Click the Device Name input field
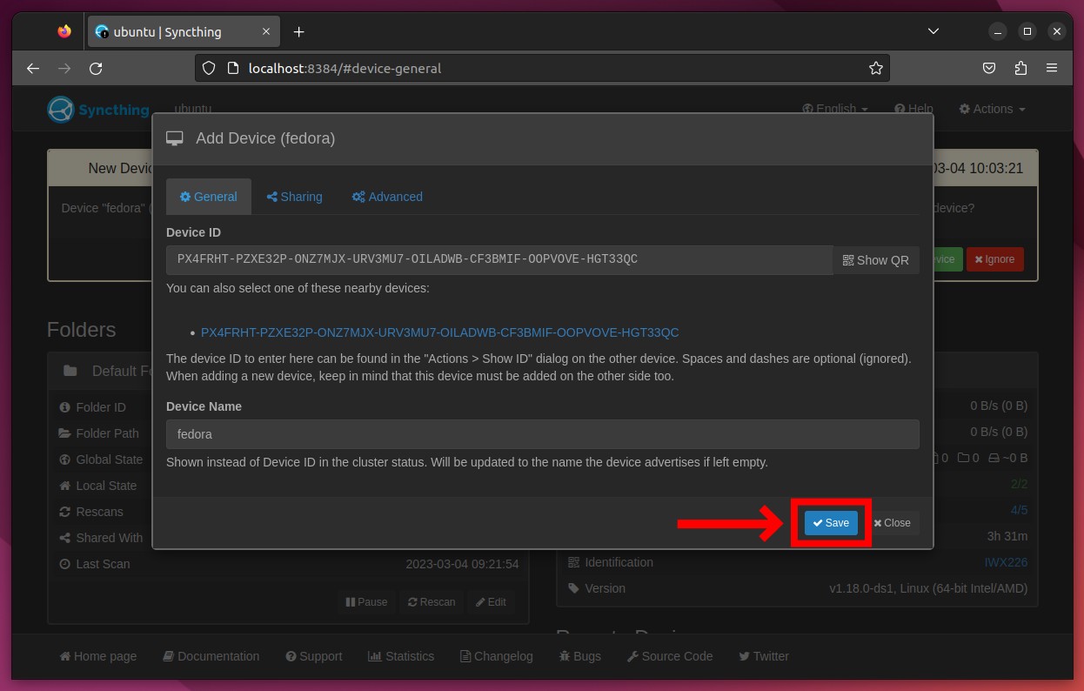1084x691 pixels. [x=542, y=434]
